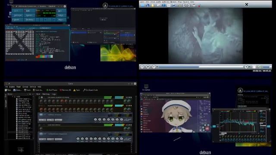
Task: Click Stop in the JACK control window
Action: pyautogui.click(x=29, y=11)
